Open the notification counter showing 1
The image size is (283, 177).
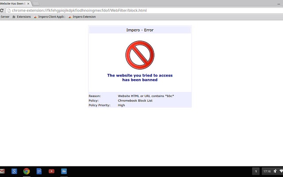(x=256, y=171)
